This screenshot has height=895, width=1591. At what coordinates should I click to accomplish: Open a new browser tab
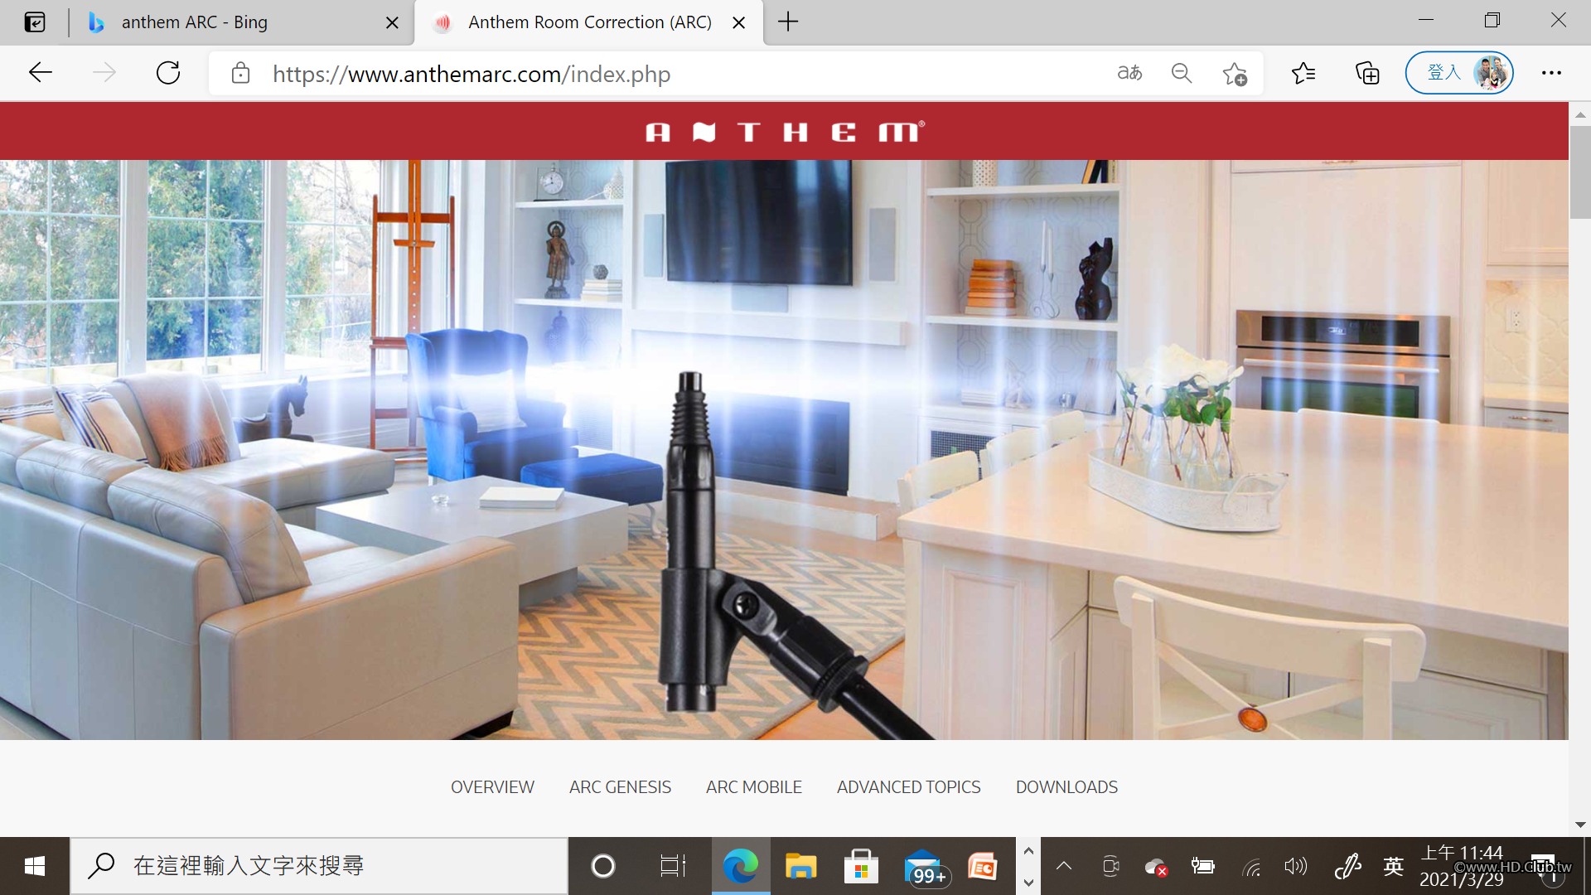(x=788, y=22)
